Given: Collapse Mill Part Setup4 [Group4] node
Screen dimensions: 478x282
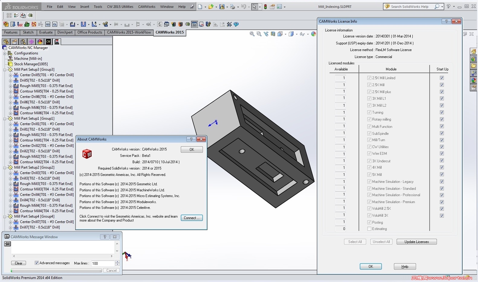Looking at the screenshot, I should (x=5, y=216).
